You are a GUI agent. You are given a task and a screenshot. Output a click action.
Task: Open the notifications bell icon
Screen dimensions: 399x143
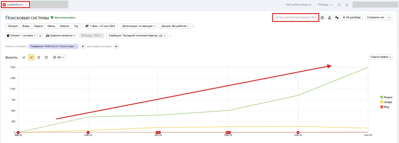click(x=347, y=5)
